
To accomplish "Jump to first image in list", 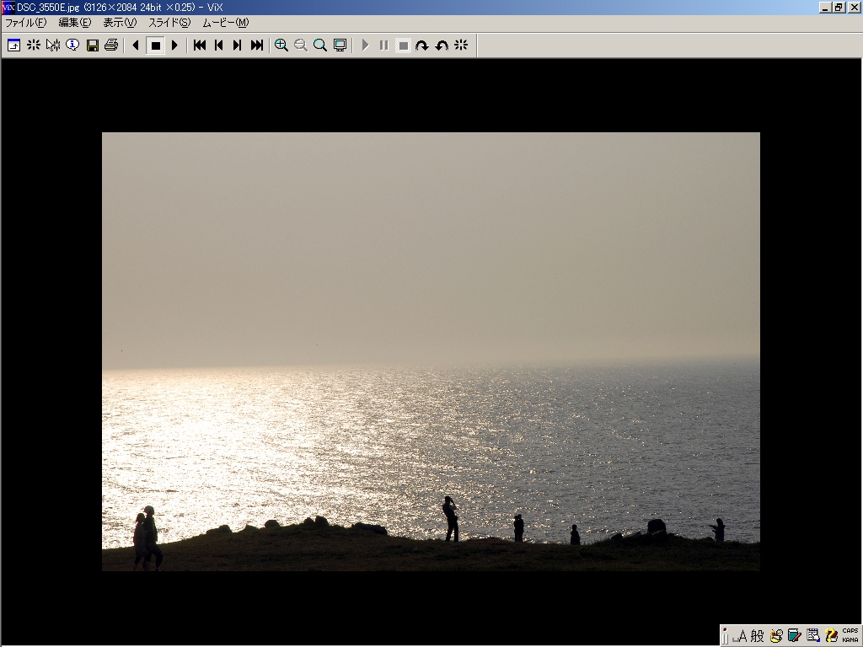I will (x=200, y=45).
